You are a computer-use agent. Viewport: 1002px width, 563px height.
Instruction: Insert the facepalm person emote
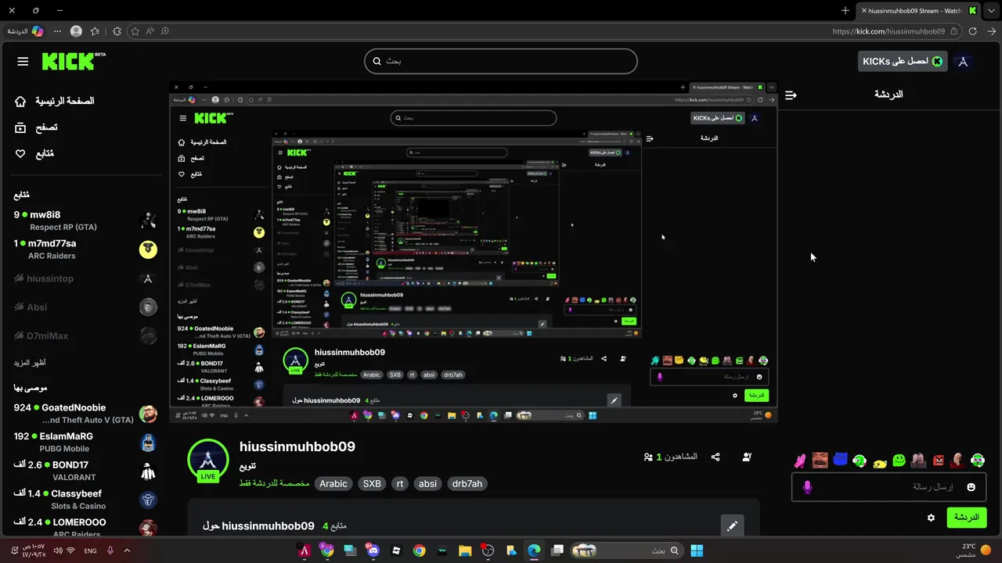[x=918, y=461]
